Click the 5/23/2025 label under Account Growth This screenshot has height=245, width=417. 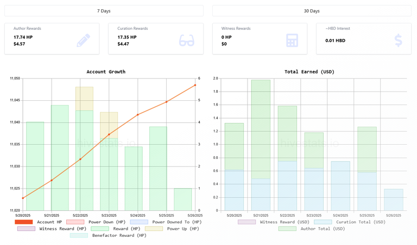[109, 216]
